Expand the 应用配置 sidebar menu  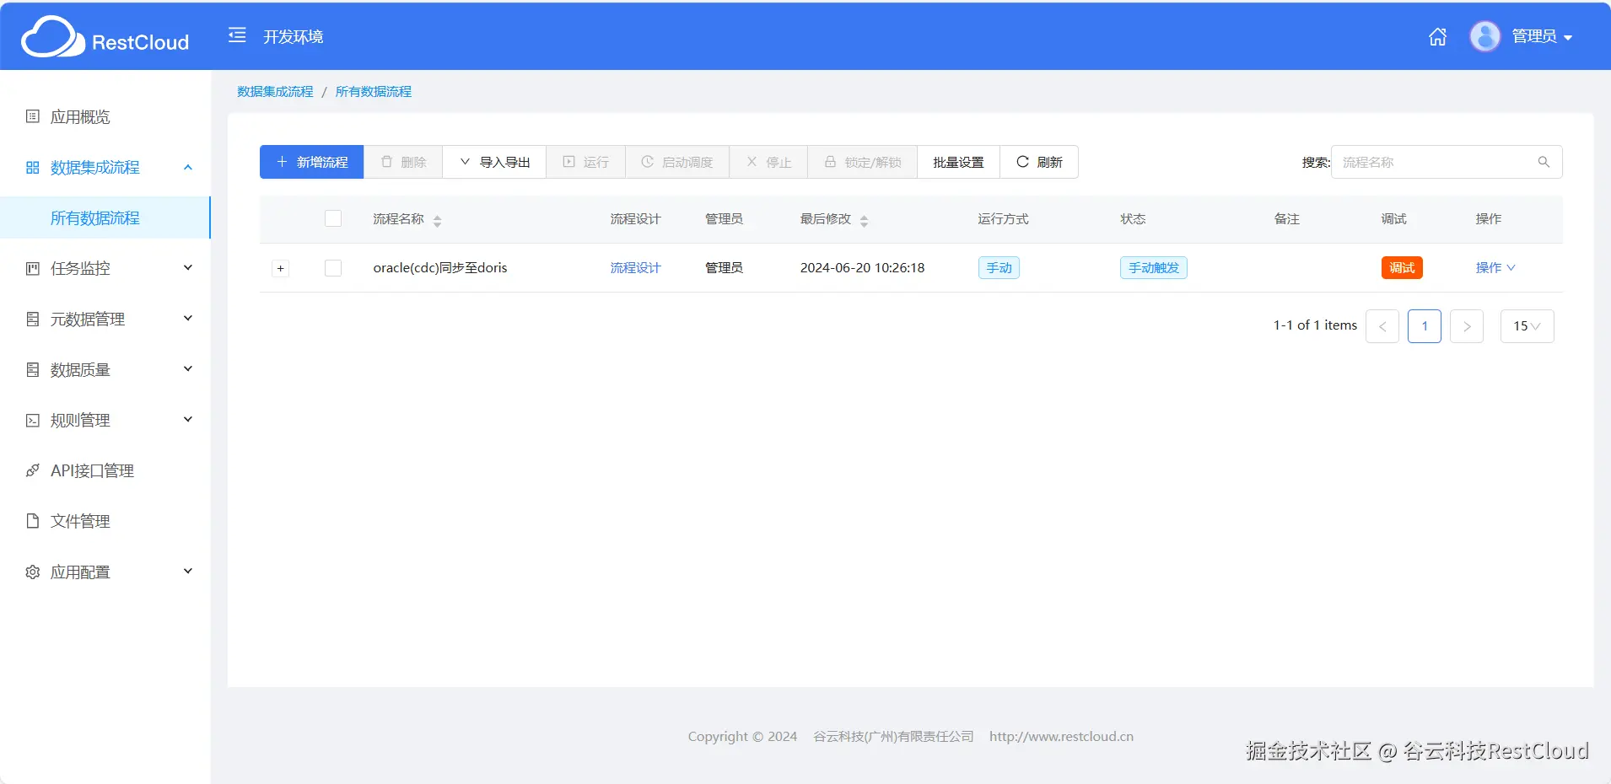point(105,572)
